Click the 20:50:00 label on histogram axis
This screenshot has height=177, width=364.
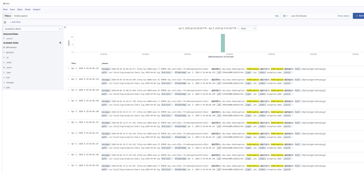pos(271,54)
